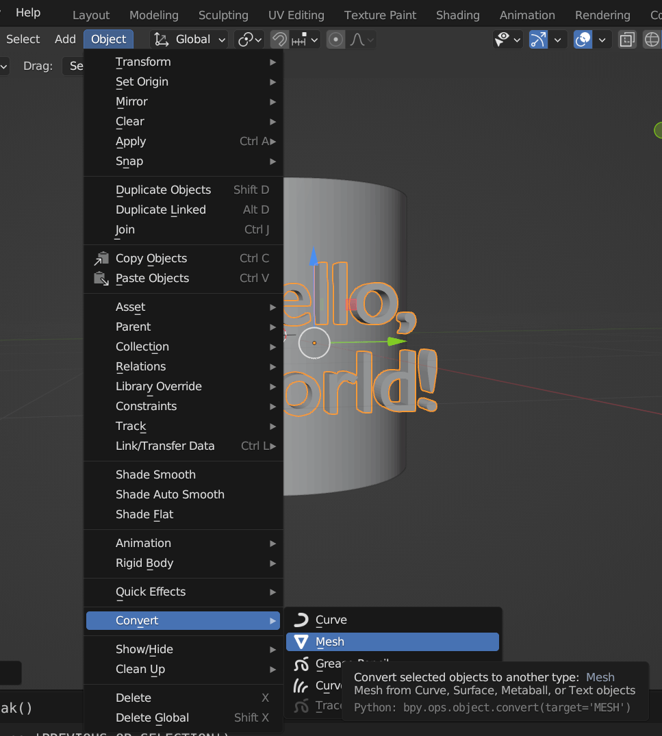Open the Rigid Body submenu

coord(183,563)
